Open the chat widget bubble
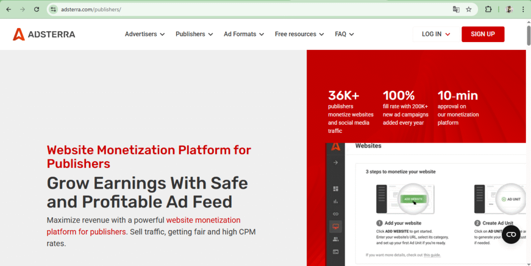The width and height of the screenshot is (531, 266). click(511, 234)
